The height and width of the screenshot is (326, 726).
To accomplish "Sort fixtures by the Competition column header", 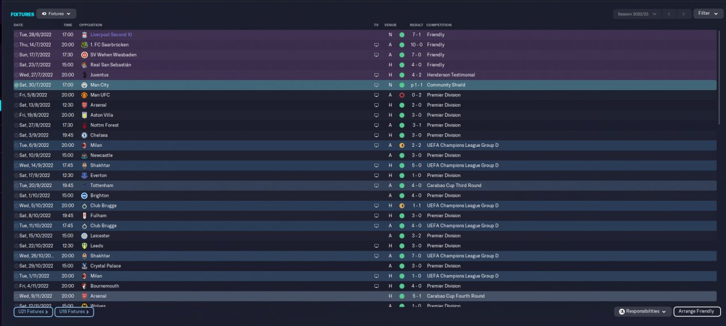I will pyautogui.click(x=439, y=25).
